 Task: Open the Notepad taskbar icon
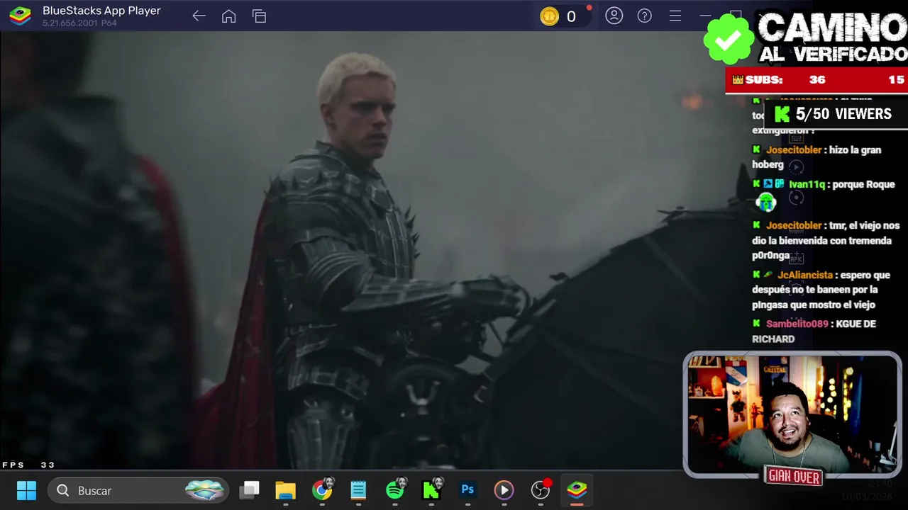point(358,490)
